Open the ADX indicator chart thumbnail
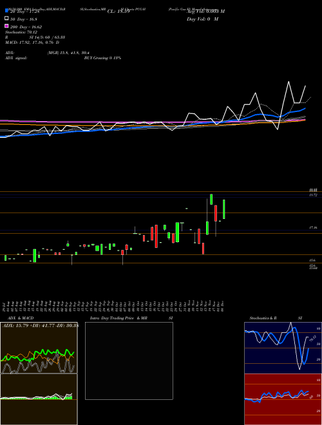Image resolution: width=322 pixels, height=425 pixels. [x=39, y=348]
